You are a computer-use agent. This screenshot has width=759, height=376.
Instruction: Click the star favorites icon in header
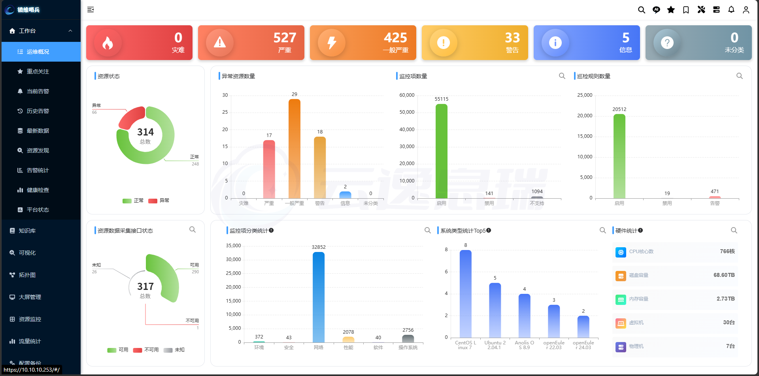pyautogui.click(x=671, y=10)
